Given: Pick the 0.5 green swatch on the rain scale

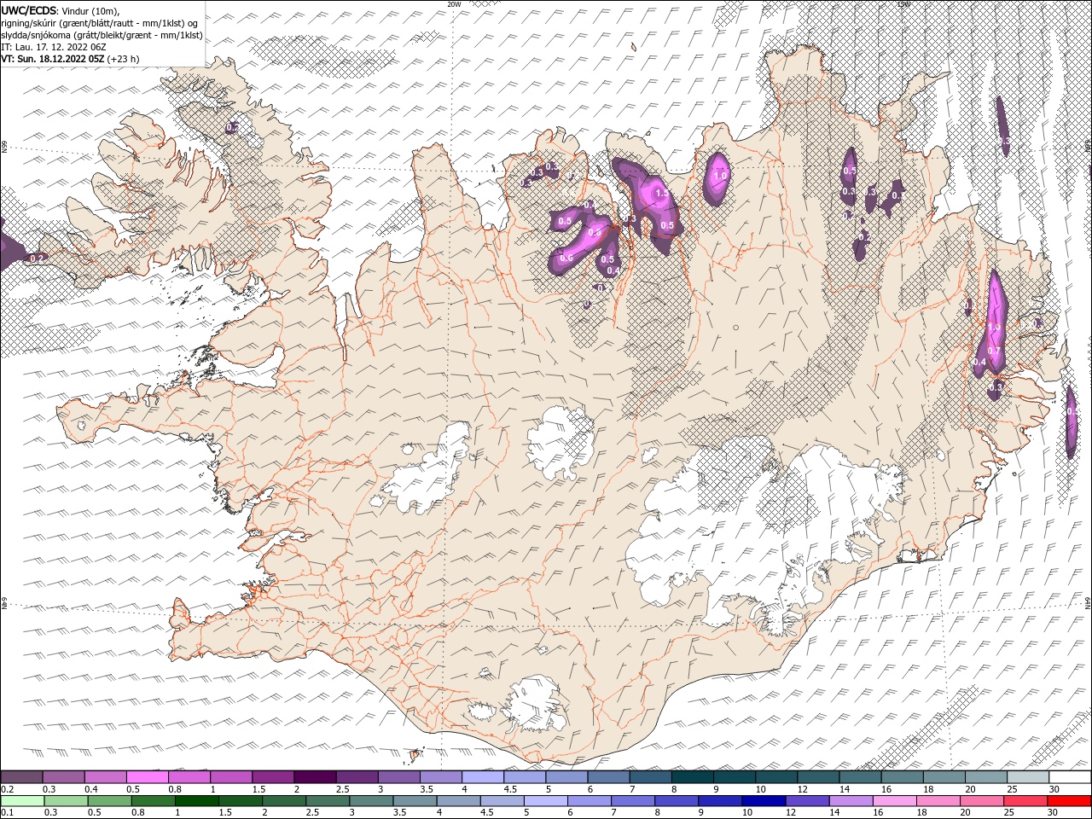Looking at the screenshot, I should [x=109, y=801].
